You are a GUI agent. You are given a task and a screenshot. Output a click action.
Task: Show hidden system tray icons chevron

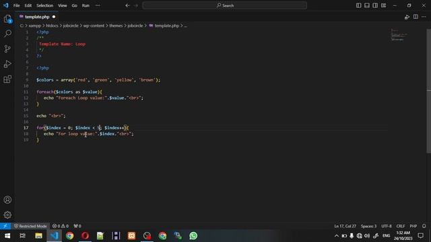pyautogui.click(x=337, y=236)
